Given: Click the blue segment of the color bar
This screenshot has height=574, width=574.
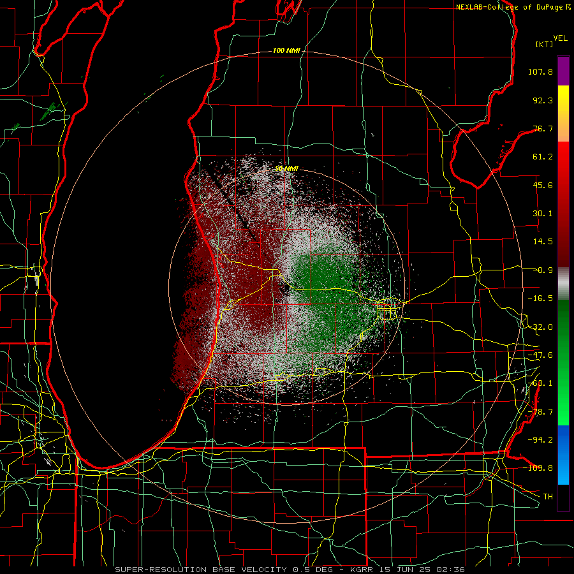Looking at the screenshot, I should click(x=563, y=455).
